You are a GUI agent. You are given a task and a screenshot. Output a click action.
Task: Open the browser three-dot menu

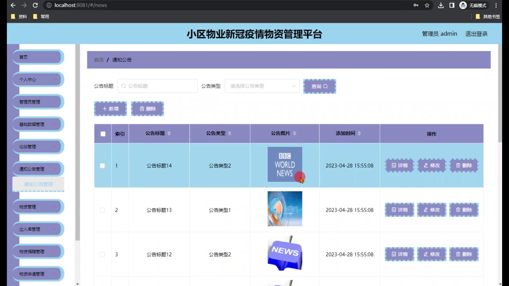[x=496, y=5]
